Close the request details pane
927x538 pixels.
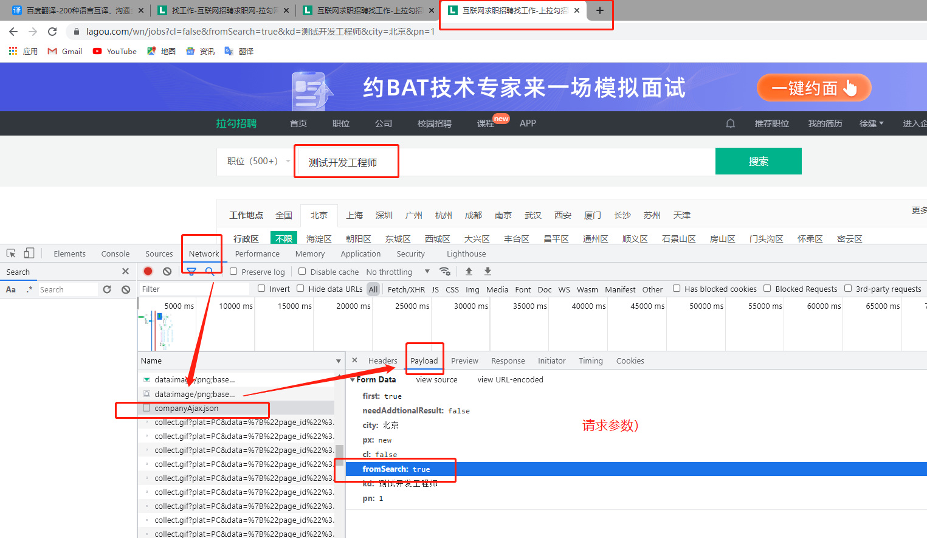(x=355, y=360)
